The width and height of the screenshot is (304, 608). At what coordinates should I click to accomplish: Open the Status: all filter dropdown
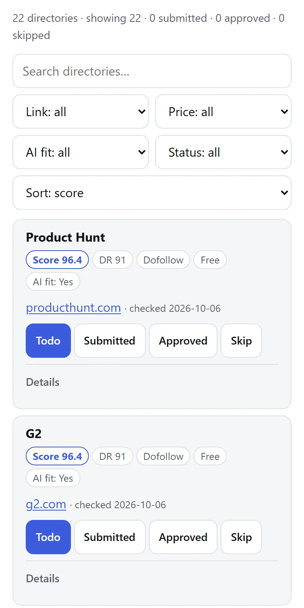tap(223, 152)
